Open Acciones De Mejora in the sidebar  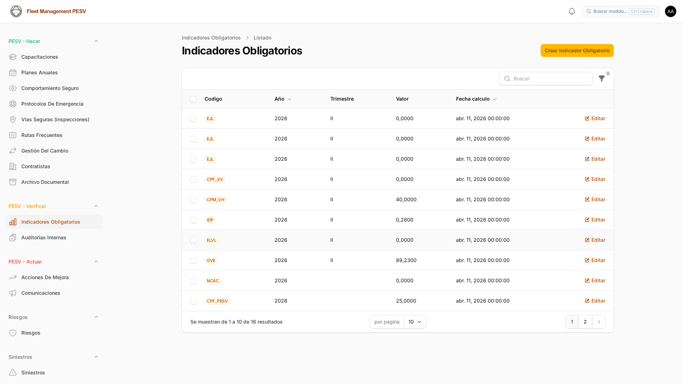[x=54, y=277]
